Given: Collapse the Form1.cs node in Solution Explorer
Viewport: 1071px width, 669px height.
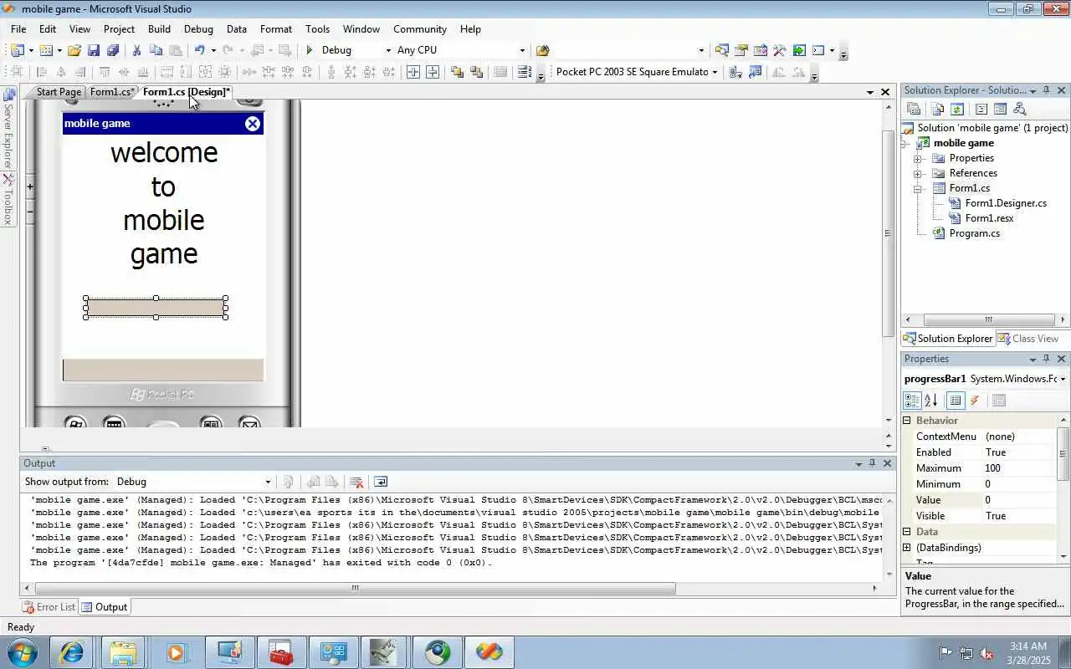Looking at the screenshot, I should pyautogui.click(x=918, y=188).
